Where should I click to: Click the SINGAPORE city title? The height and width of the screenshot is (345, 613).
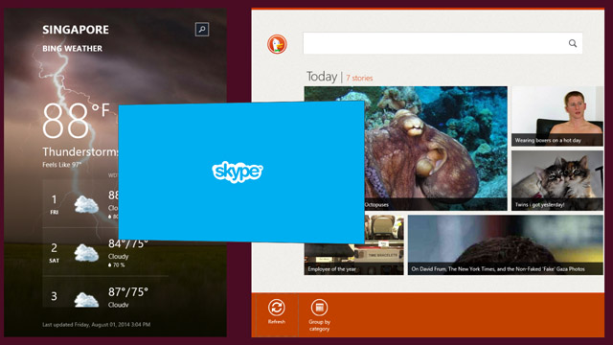point(76,30)
